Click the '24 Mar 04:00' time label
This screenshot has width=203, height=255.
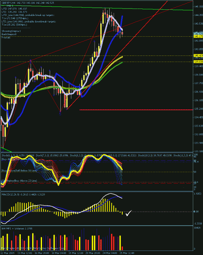[110, 253]
